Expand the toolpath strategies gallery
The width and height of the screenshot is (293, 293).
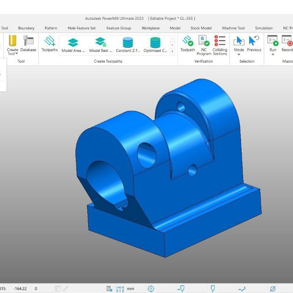(172, 51)
